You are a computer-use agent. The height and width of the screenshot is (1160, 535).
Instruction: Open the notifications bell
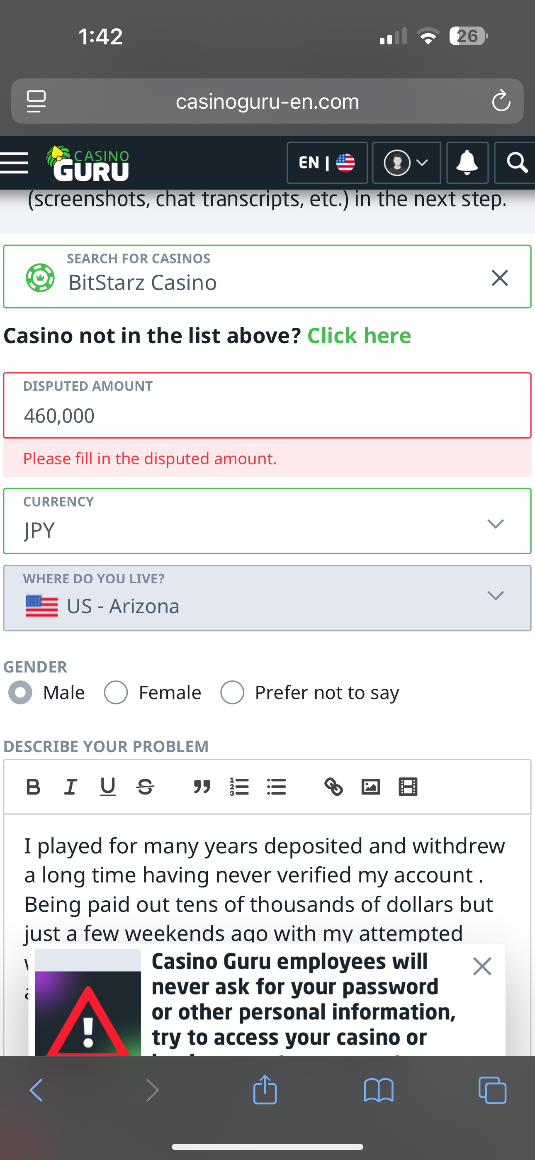pos(467,163)
